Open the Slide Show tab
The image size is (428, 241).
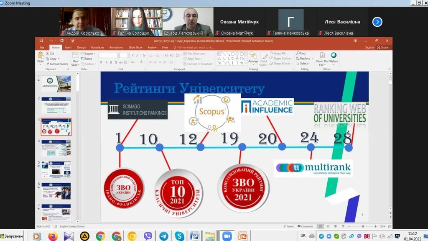(x=135, y=48)
